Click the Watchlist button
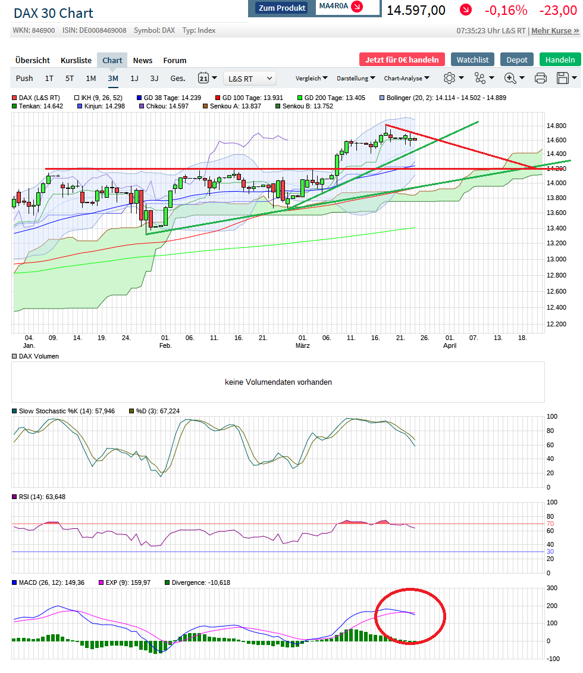 tap(472, 60)
